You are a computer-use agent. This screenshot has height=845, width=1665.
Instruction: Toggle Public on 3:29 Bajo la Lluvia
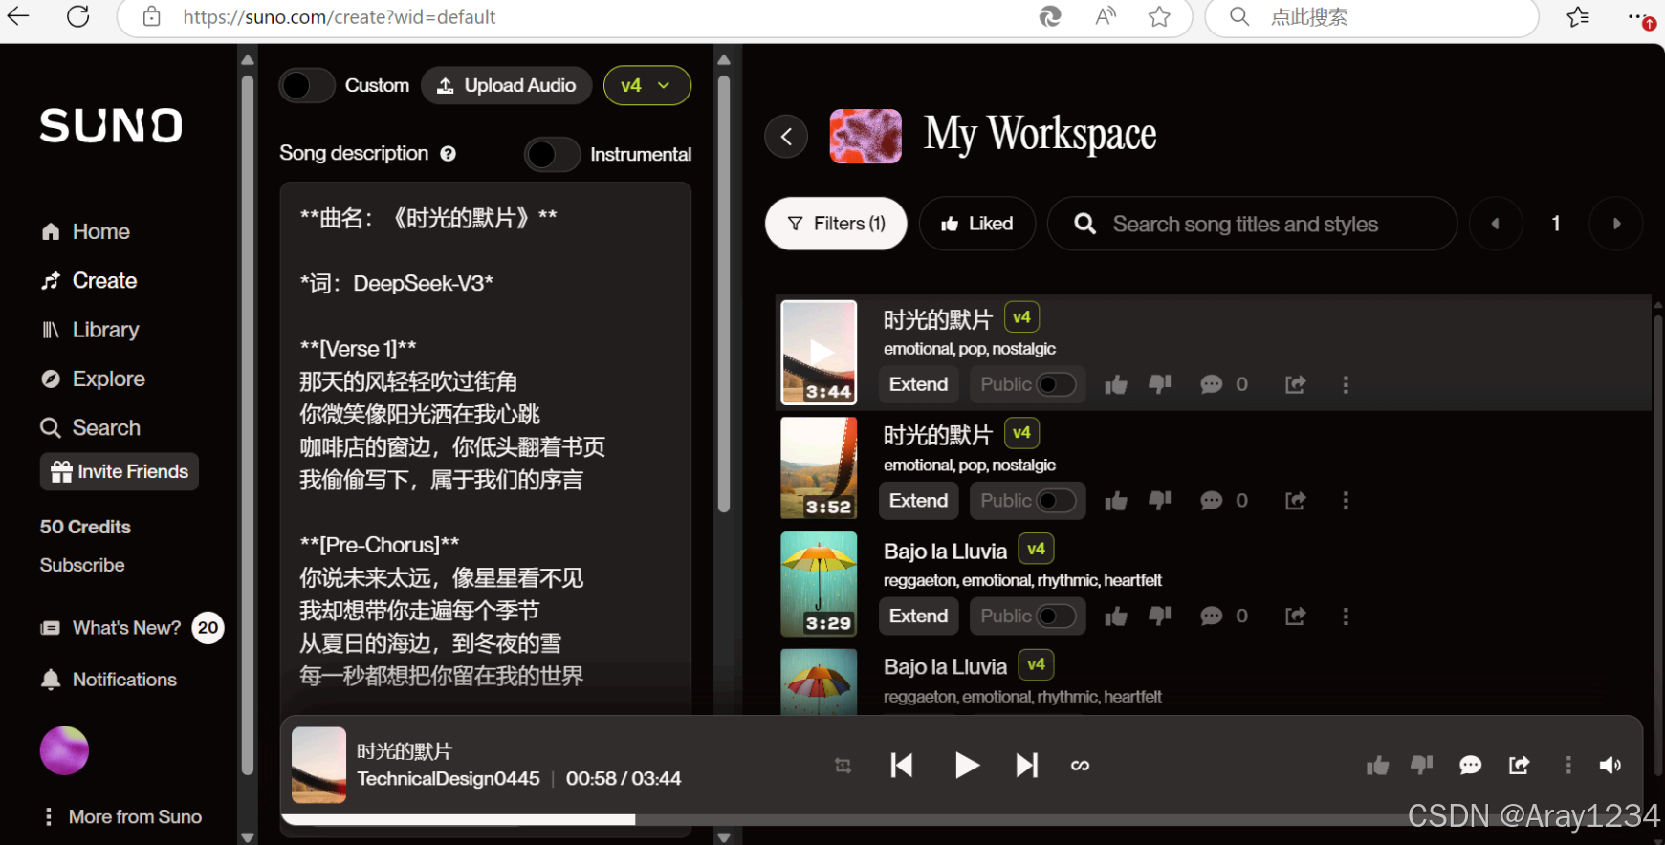coord(1057,617)
